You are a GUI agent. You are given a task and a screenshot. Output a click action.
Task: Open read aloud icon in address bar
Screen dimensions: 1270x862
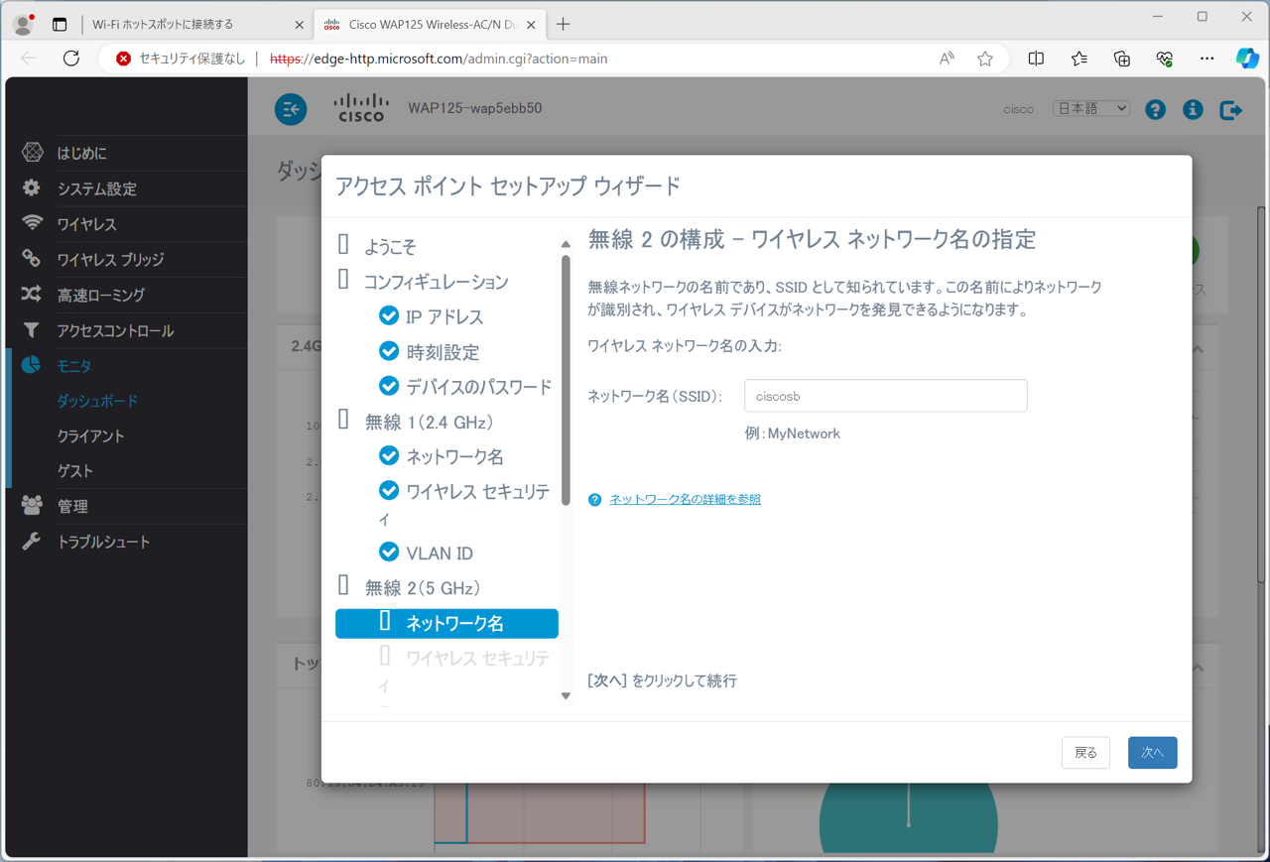(x=947, y=59)
